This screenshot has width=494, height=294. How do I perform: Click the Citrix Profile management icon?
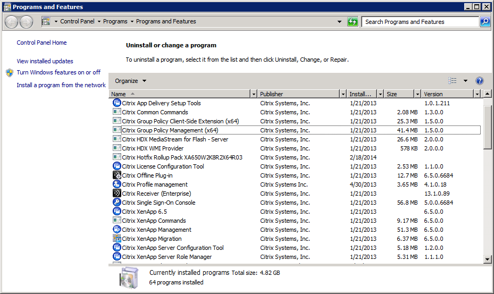click(117, 184)
